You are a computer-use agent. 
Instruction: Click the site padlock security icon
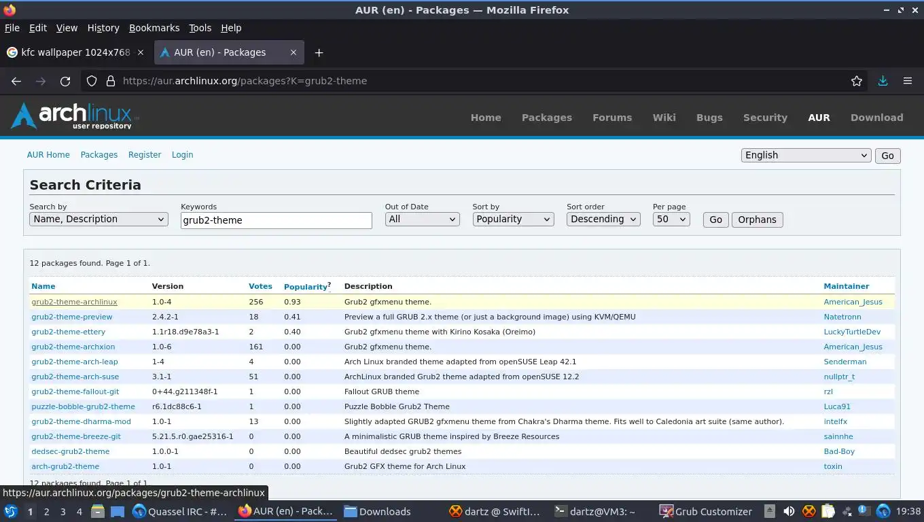point(111,81)
